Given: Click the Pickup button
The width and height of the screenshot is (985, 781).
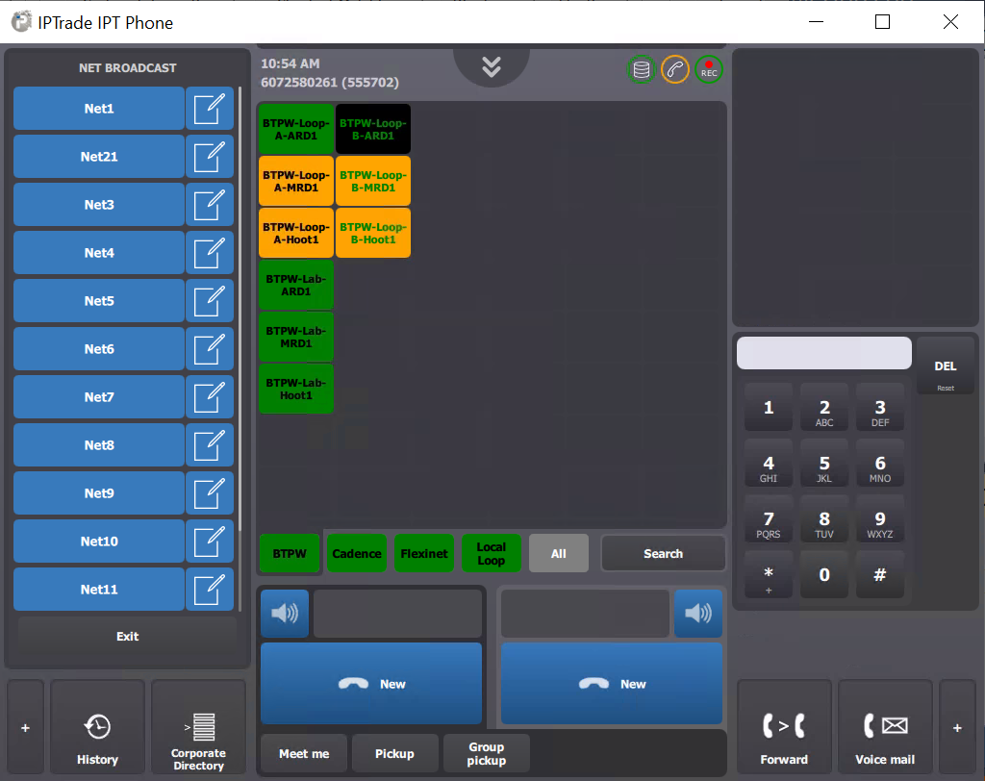Looking at the screenshot, I should click(394, 753).
